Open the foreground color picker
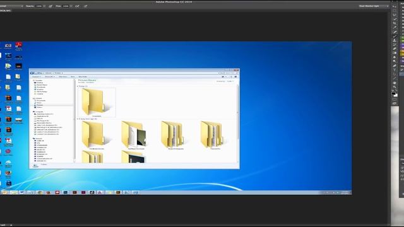Image resolution: width=404 pixels, height=227 pixels. click(393, 94)
